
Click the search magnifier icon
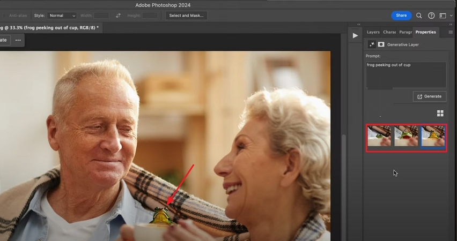pyautogui.click(x=419, y=16)
